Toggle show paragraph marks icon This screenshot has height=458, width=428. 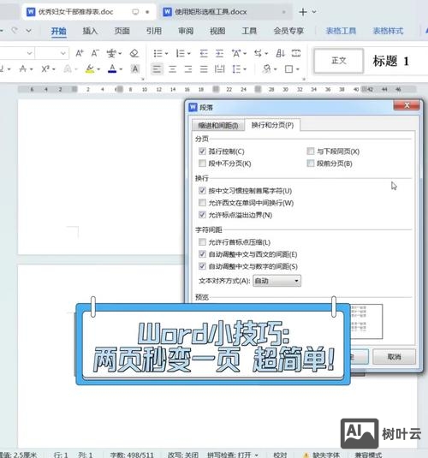(296, 53)
